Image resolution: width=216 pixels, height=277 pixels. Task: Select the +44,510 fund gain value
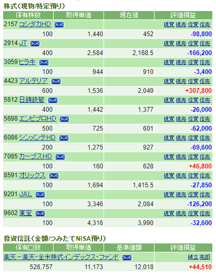pos(200,267)
